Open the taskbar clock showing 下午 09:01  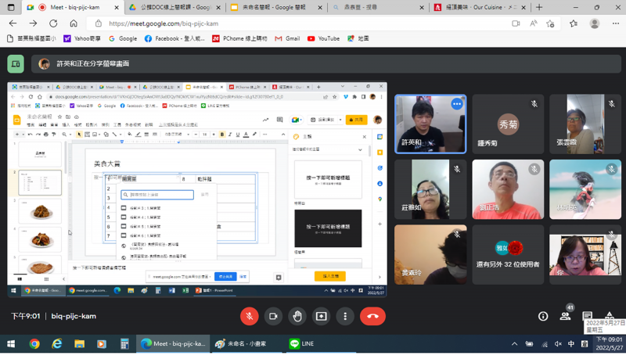(609, 344)
